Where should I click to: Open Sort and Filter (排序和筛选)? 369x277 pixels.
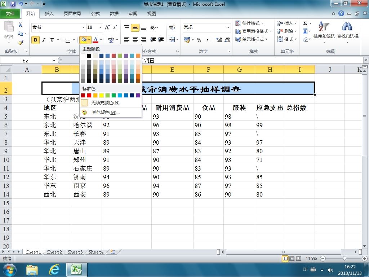tap(324, 32)
